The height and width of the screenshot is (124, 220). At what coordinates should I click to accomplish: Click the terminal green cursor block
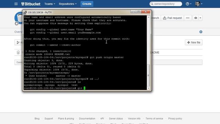(x=85, y=88)
